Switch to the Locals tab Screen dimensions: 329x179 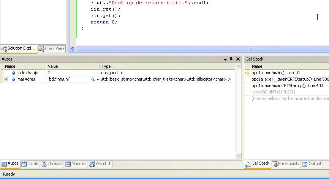click(30, 164)
